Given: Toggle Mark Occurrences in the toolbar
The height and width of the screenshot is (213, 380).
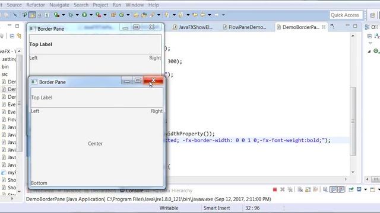Looking at the screenshot, I should pyautogui.click(x=32, y=15).
